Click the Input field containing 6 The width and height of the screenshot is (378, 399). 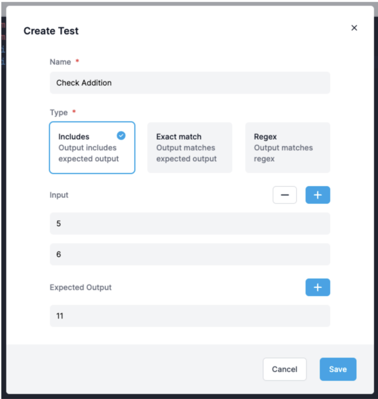pos(189,254)
